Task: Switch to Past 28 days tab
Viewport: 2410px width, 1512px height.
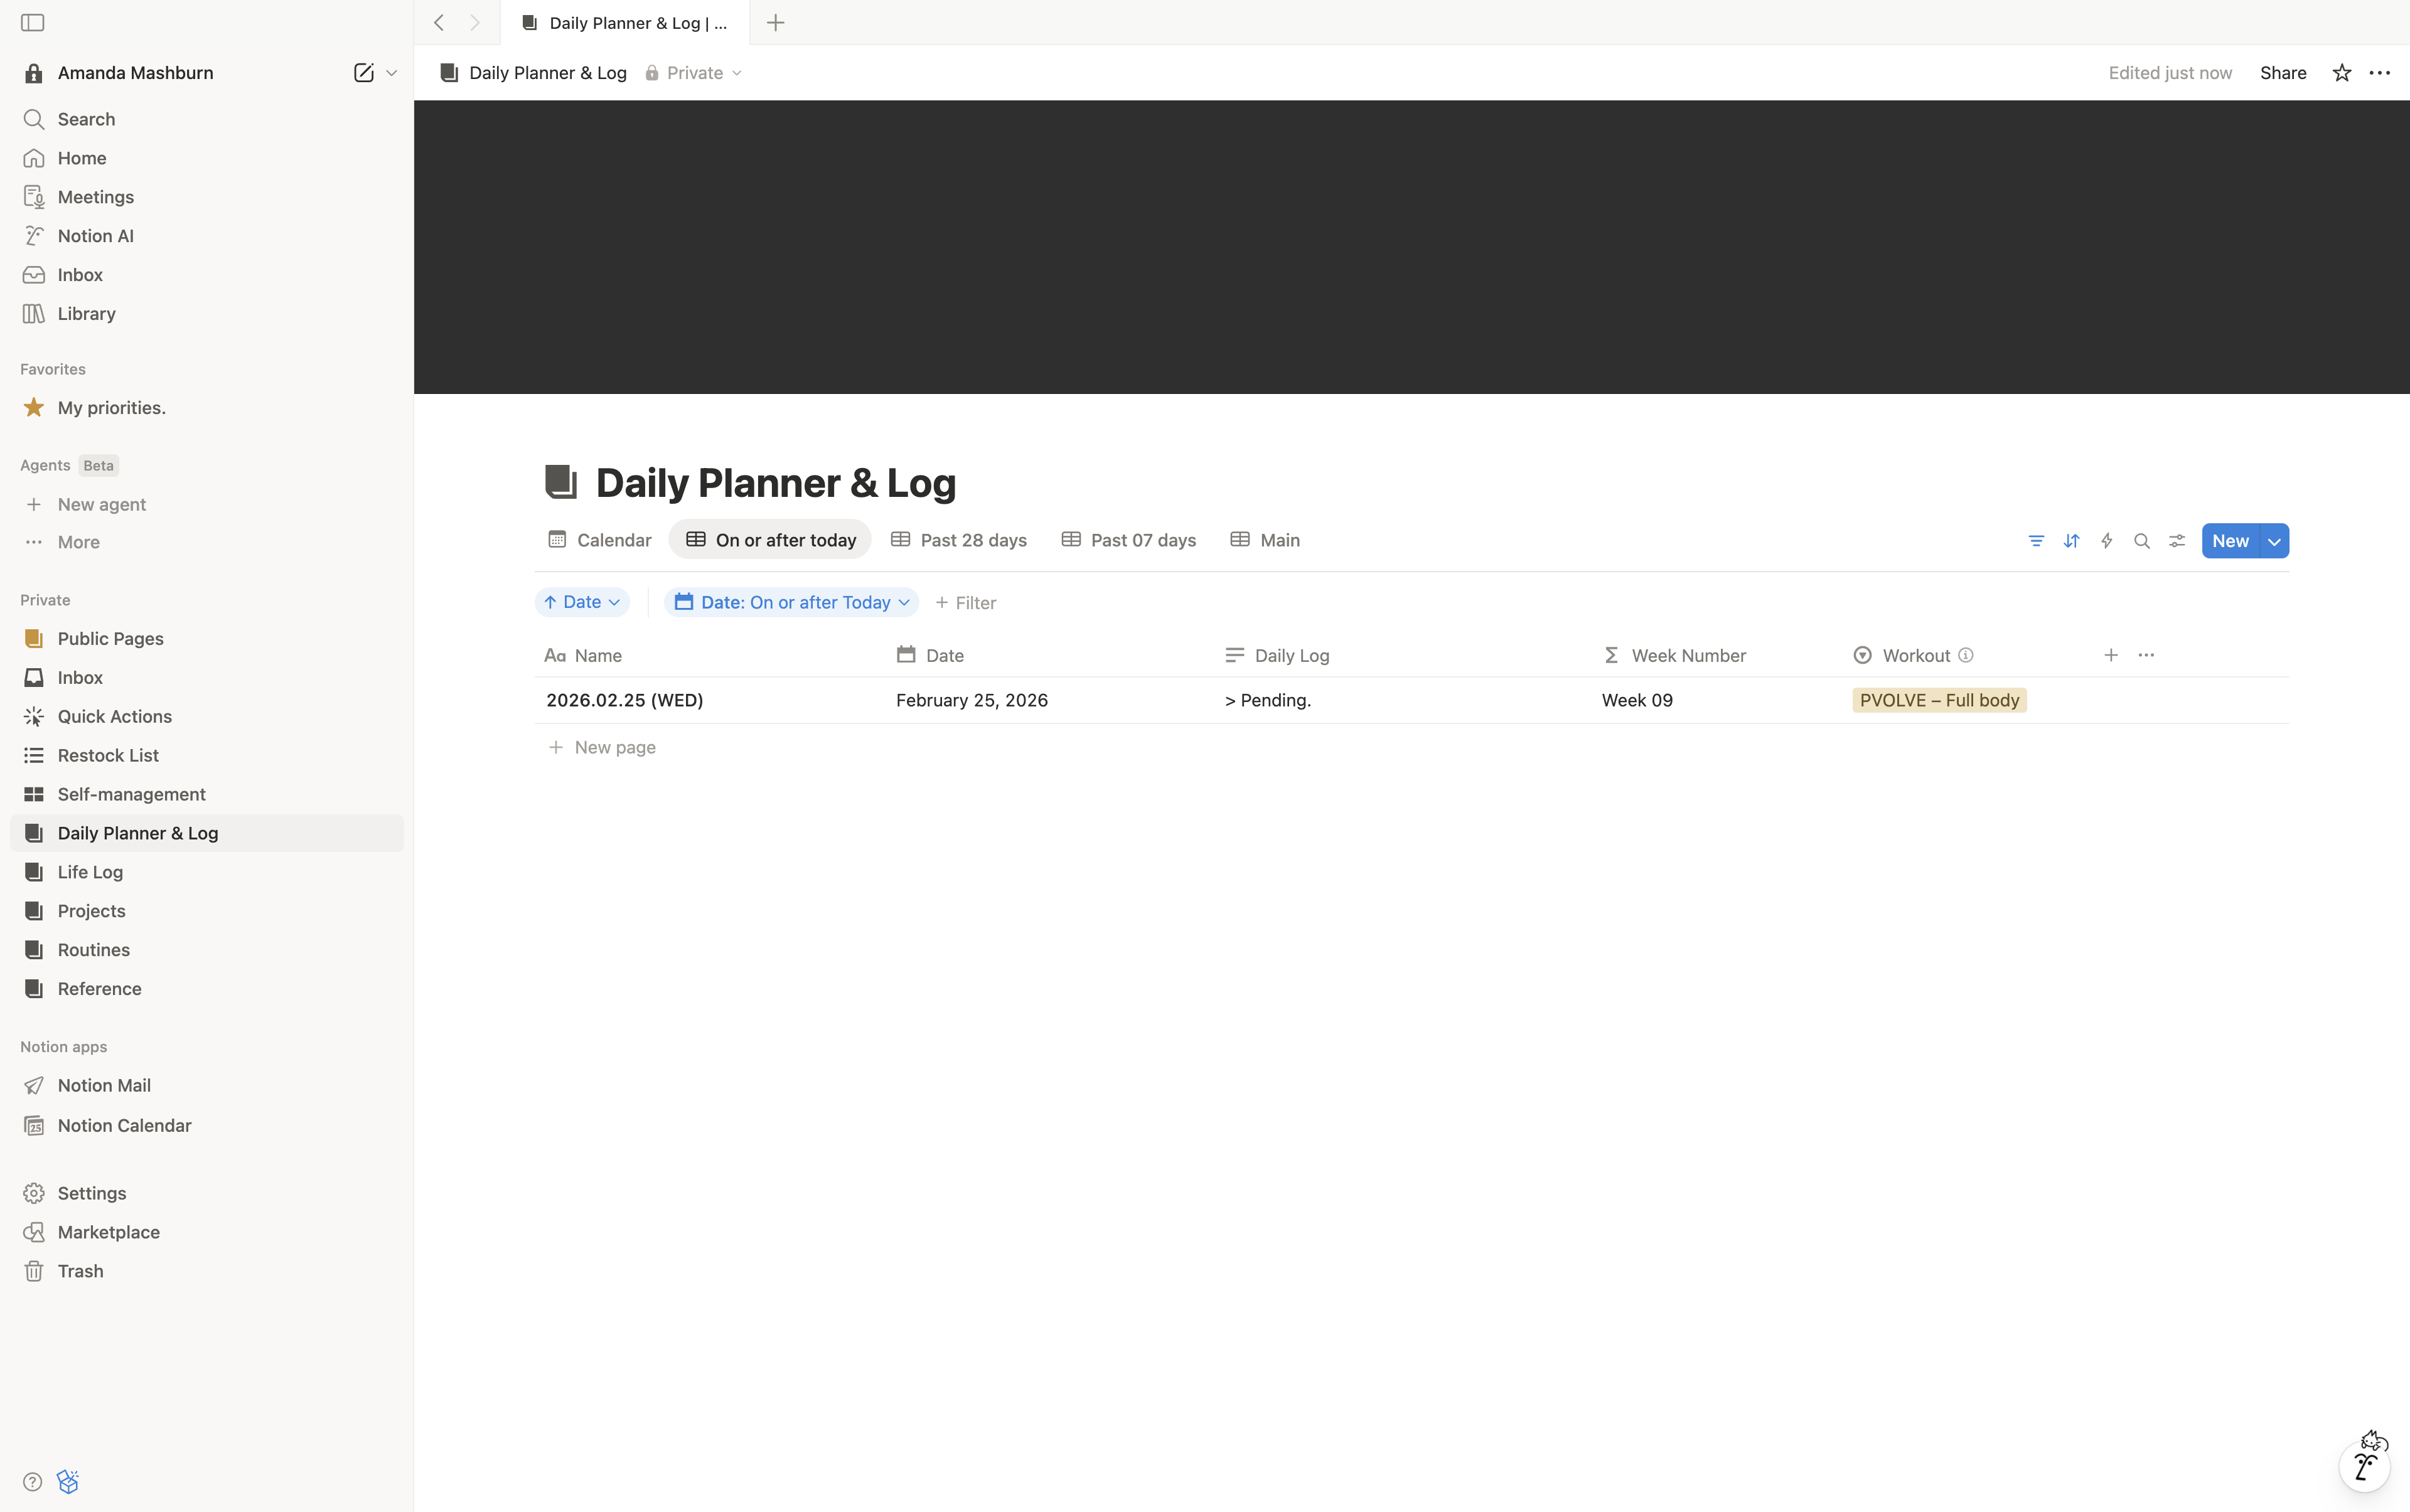Action: [x=958, y=540]
